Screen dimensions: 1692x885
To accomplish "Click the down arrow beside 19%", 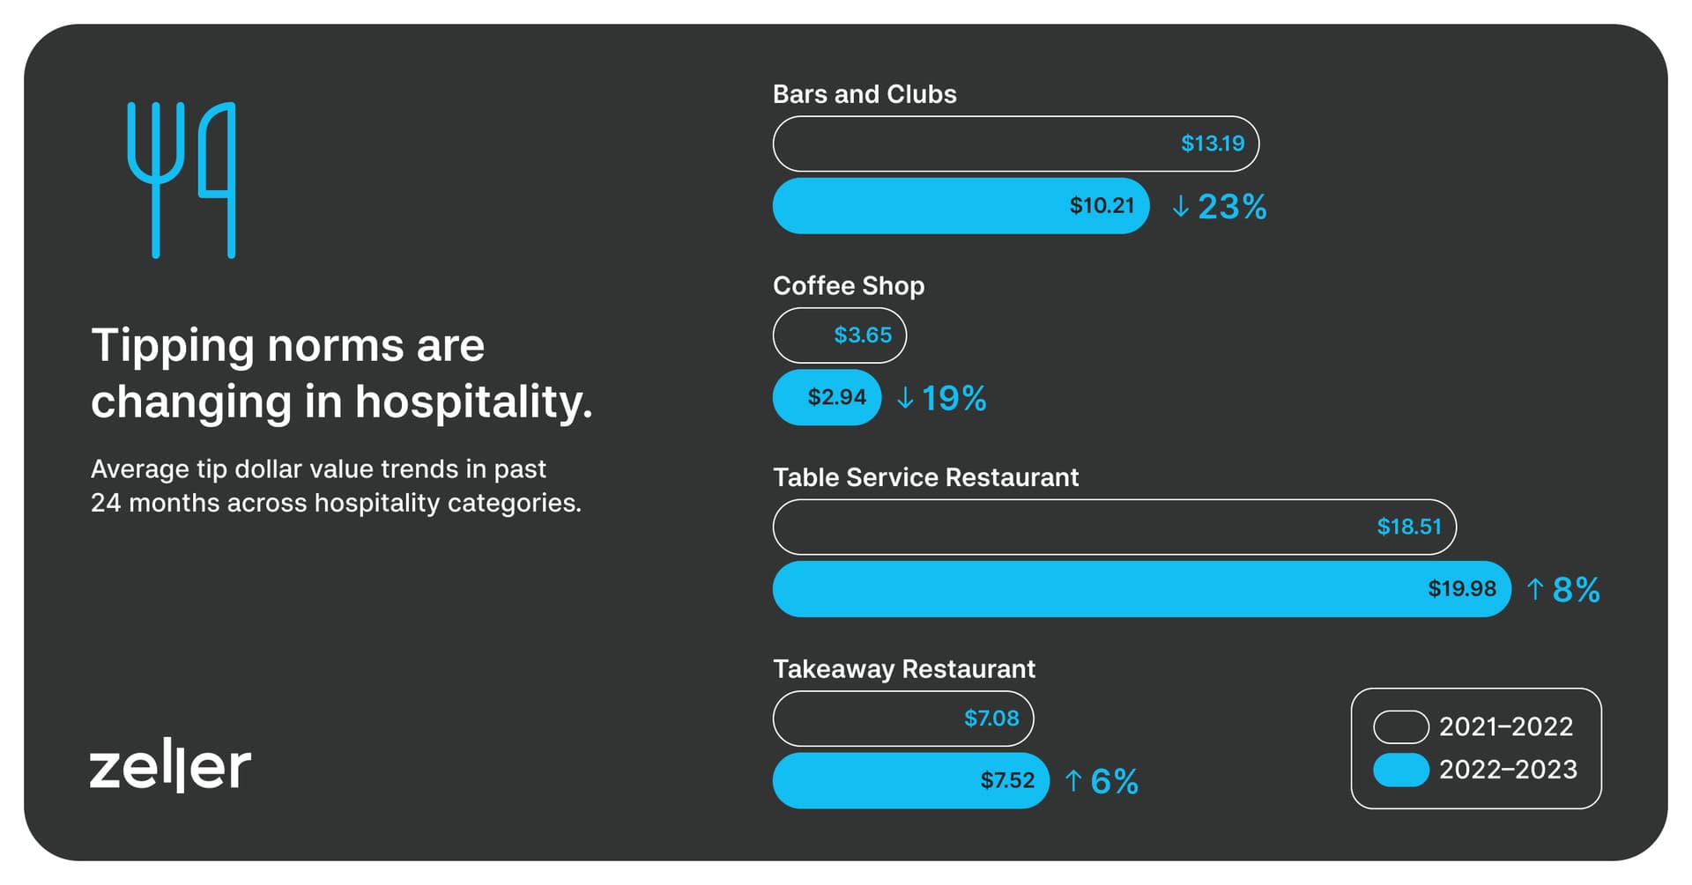I will 904,398.
